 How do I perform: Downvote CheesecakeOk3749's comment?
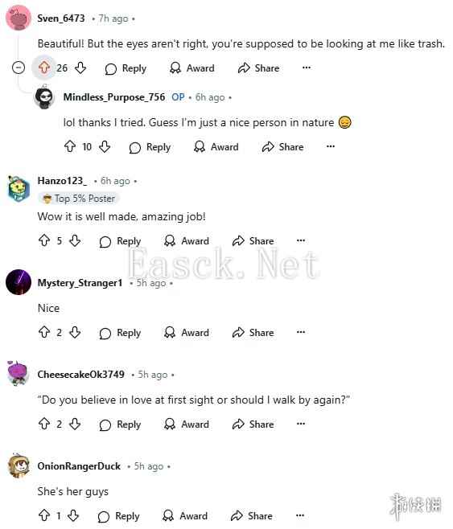(75, 424)
